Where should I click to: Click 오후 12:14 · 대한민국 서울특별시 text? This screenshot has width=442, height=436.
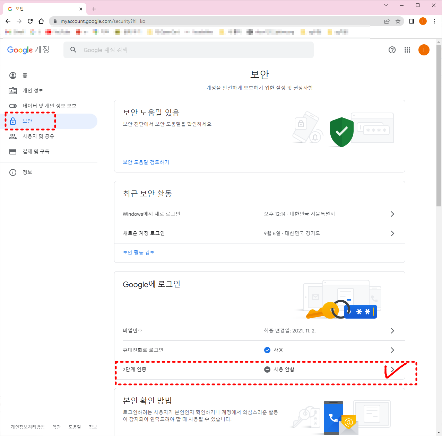point(300,214)
